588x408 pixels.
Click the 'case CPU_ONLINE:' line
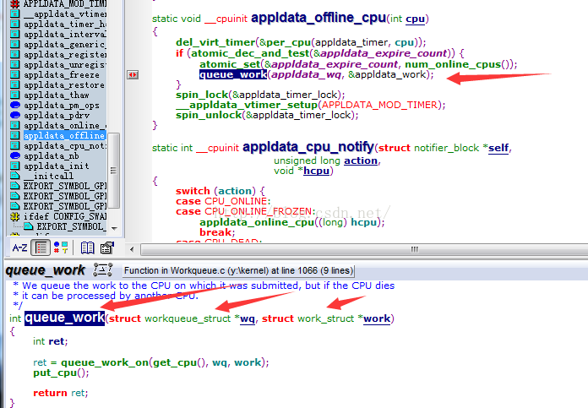coord(223,201)
